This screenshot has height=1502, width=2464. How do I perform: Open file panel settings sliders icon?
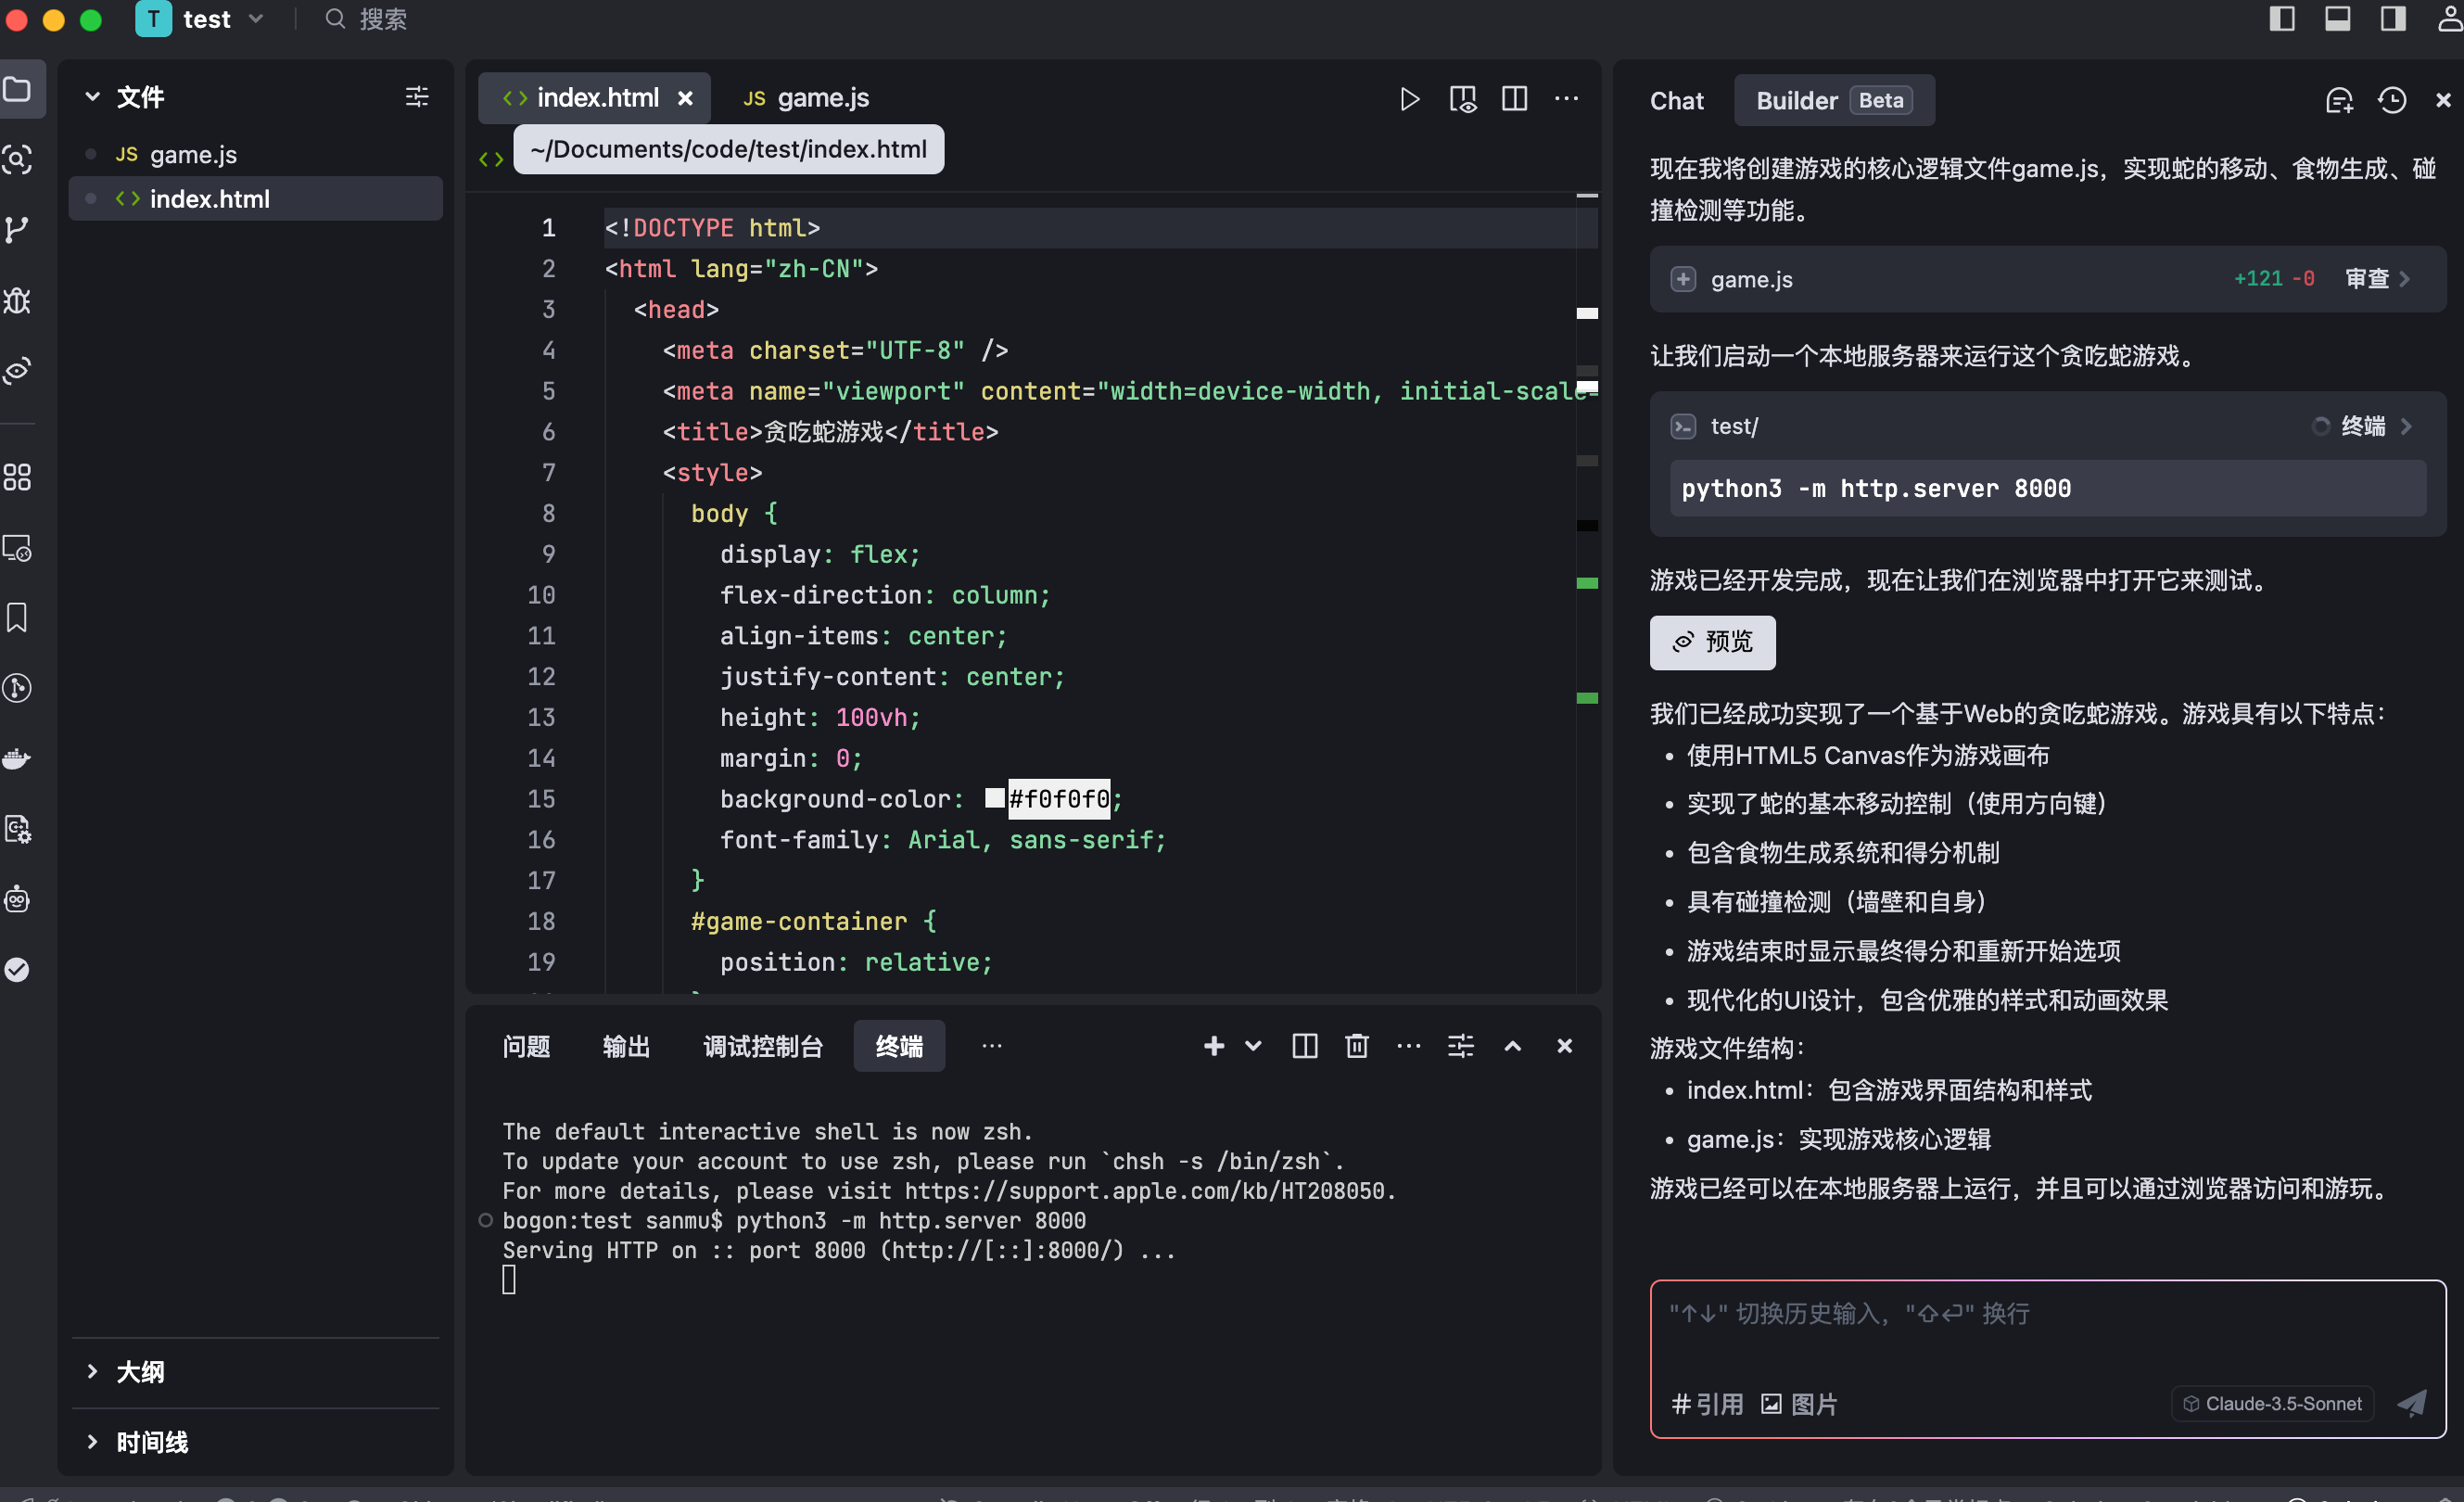[417, 96]
